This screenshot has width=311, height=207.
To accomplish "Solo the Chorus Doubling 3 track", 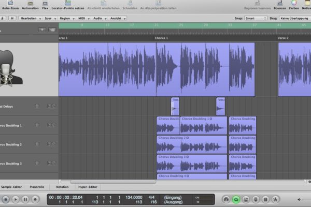I will tap(54, 163).
